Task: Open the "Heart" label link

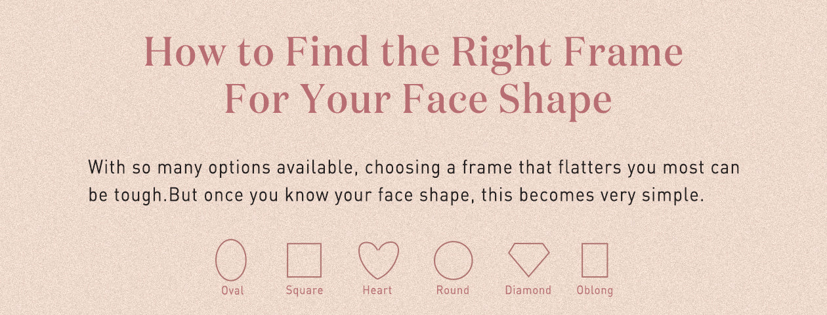Action: point(377,290)
